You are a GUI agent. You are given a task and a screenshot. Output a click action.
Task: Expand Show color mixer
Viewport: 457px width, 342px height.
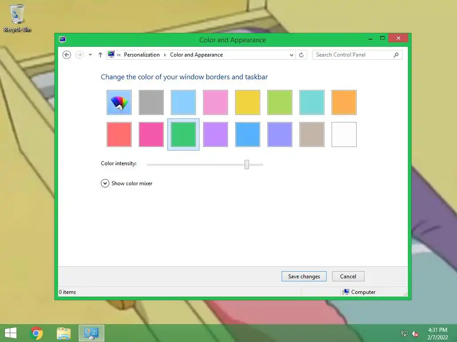[x=126, y=183]
